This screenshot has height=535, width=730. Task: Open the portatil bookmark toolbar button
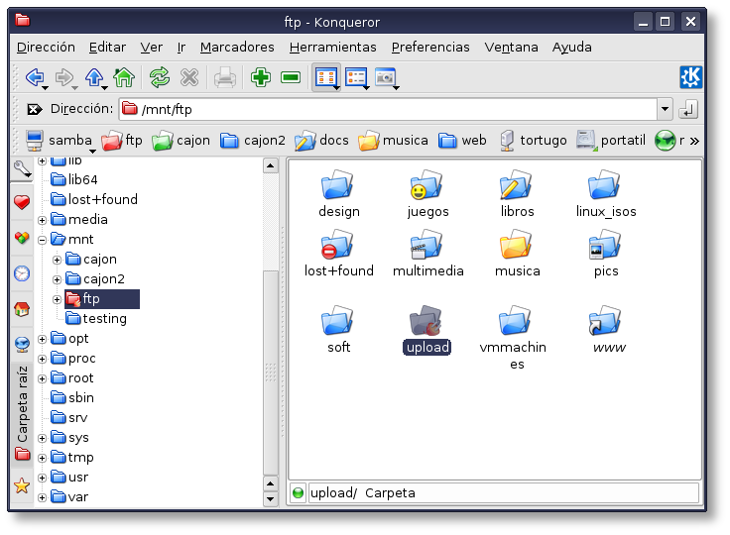point(611,140)
